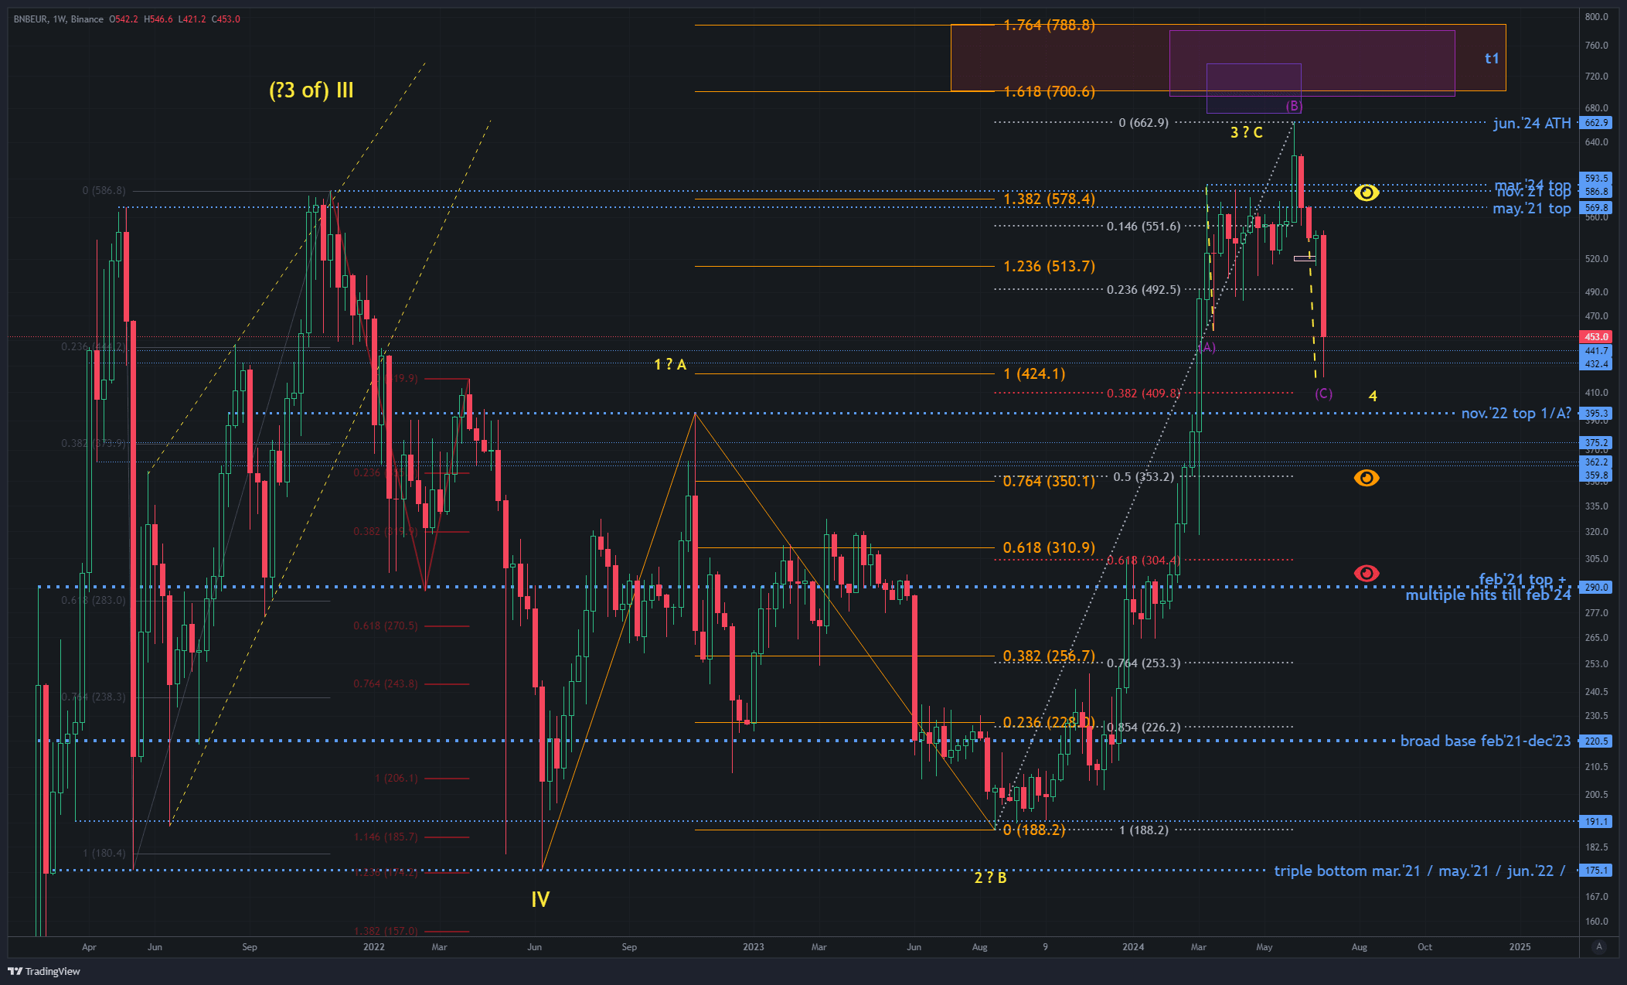Image resolution: width=1627 pixels, height=985 pixels.
Task: Click the 'broad base feb'21-dec'23' label
Action: (1485, 741)
